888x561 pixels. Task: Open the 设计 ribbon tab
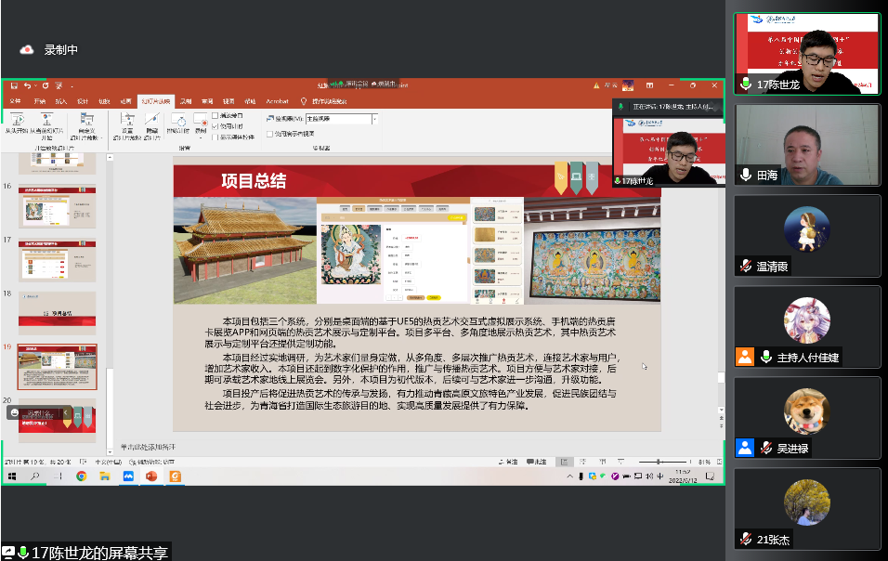(x=83, y=100)
